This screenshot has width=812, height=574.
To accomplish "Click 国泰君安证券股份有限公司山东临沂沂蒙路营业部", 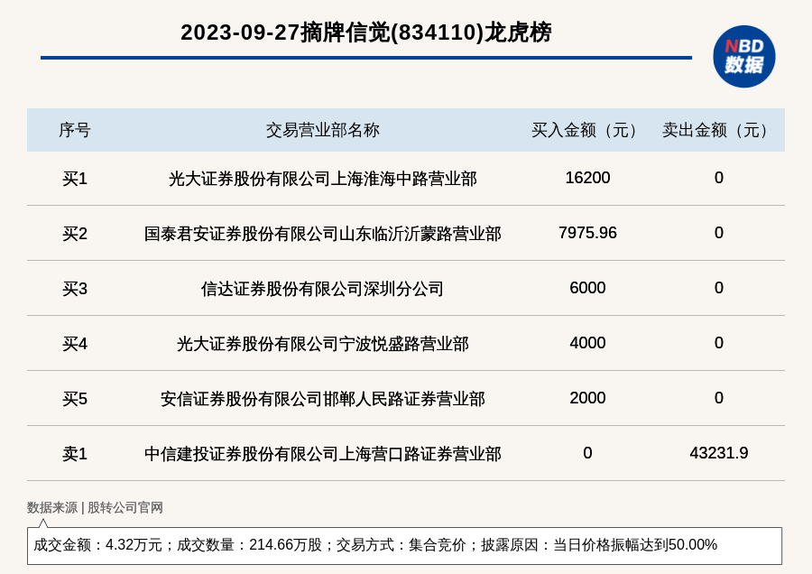I will coord(323,234).
